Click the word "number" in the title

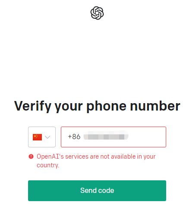pos(155,106)
